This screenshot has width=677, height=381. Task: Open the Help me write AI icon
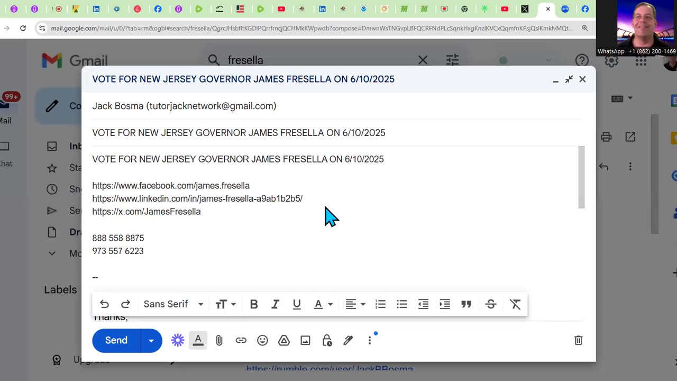tap(178, 340)
